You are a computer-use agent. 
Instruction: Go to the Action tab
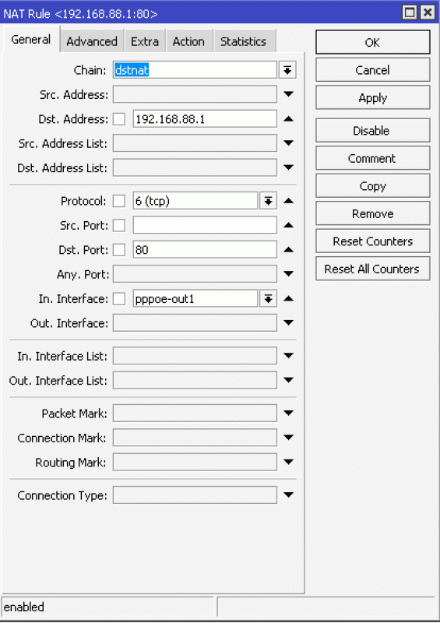tap(188, 41)
